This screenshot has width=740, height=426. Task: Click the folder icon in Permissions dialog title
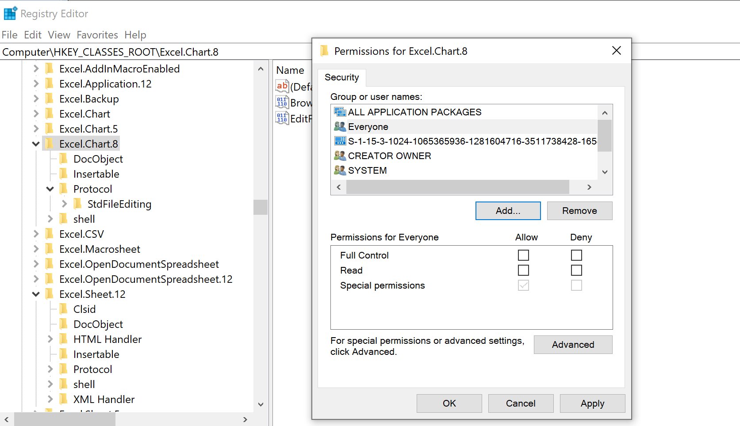pyautogui.click(x=324, y=51)
